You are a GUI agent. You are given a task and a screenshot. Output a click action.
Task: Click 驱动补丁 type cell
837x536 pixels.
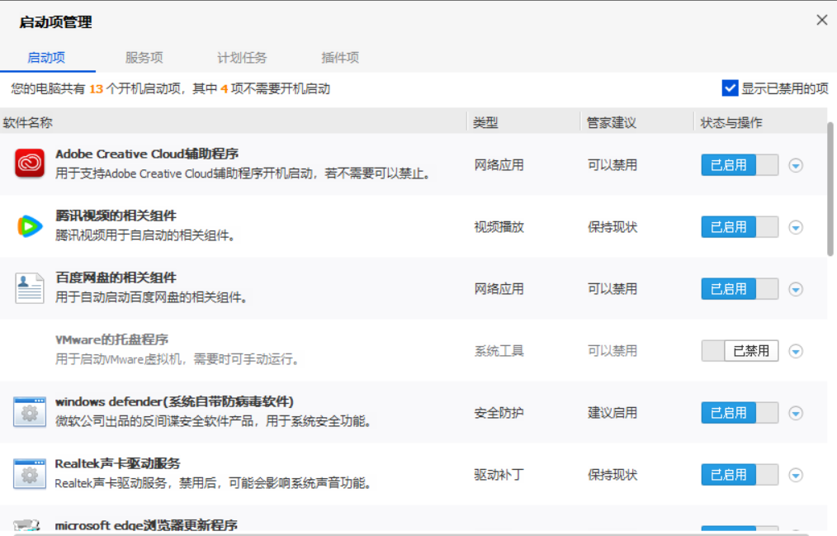[499, 475]
